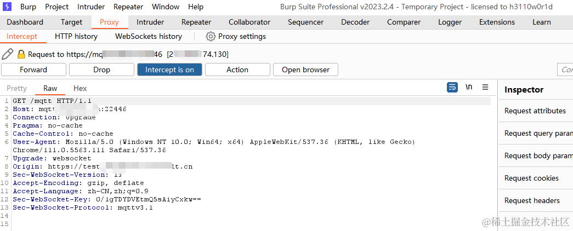Viewport: 573px width, 231px height.
Task: Click the Accept-Language header line
Action: pos(81,191)
